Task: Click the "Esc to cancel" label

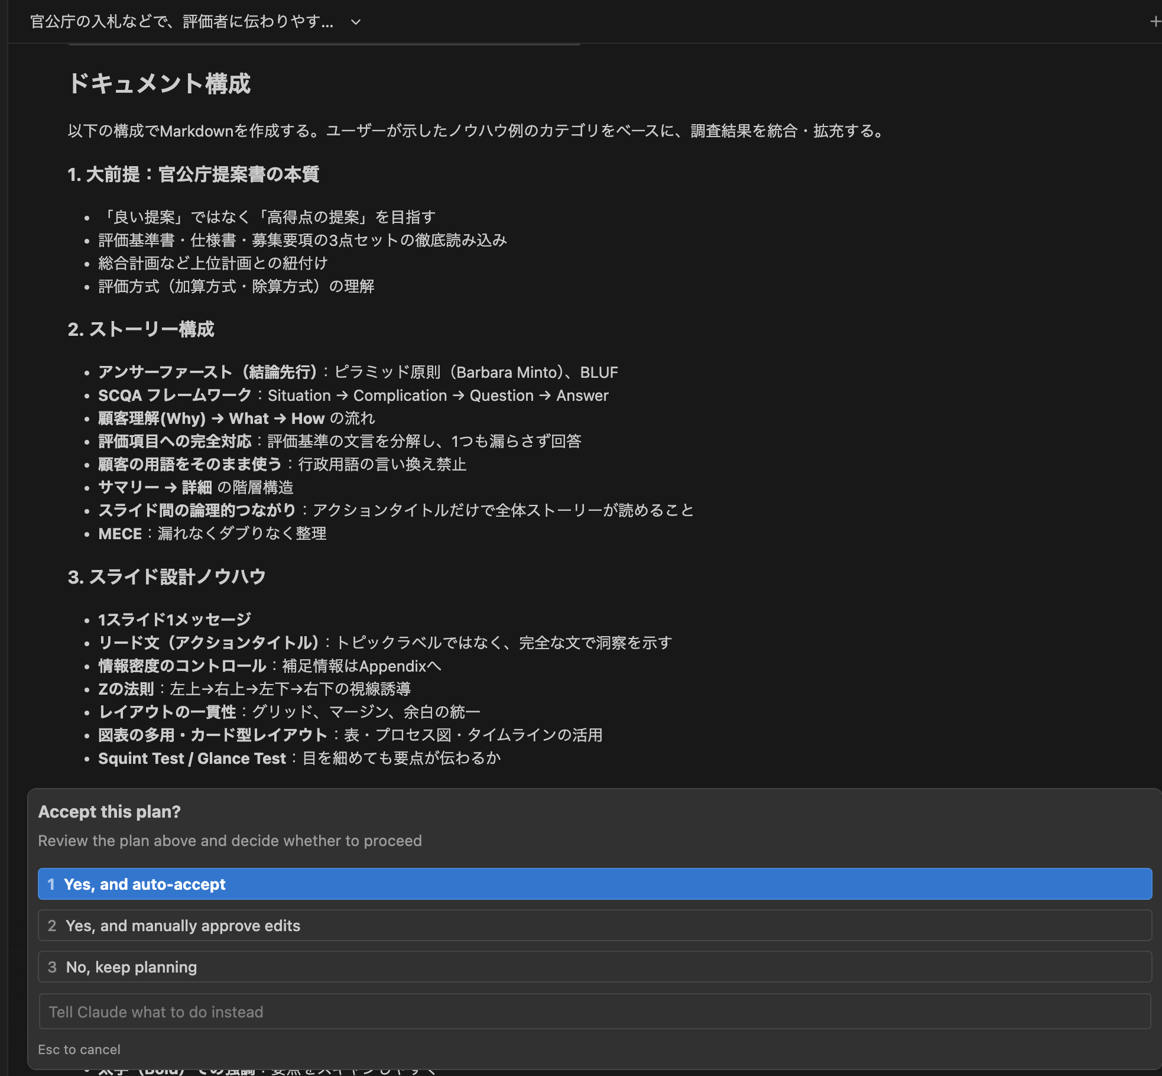Action: point(79,1049)
